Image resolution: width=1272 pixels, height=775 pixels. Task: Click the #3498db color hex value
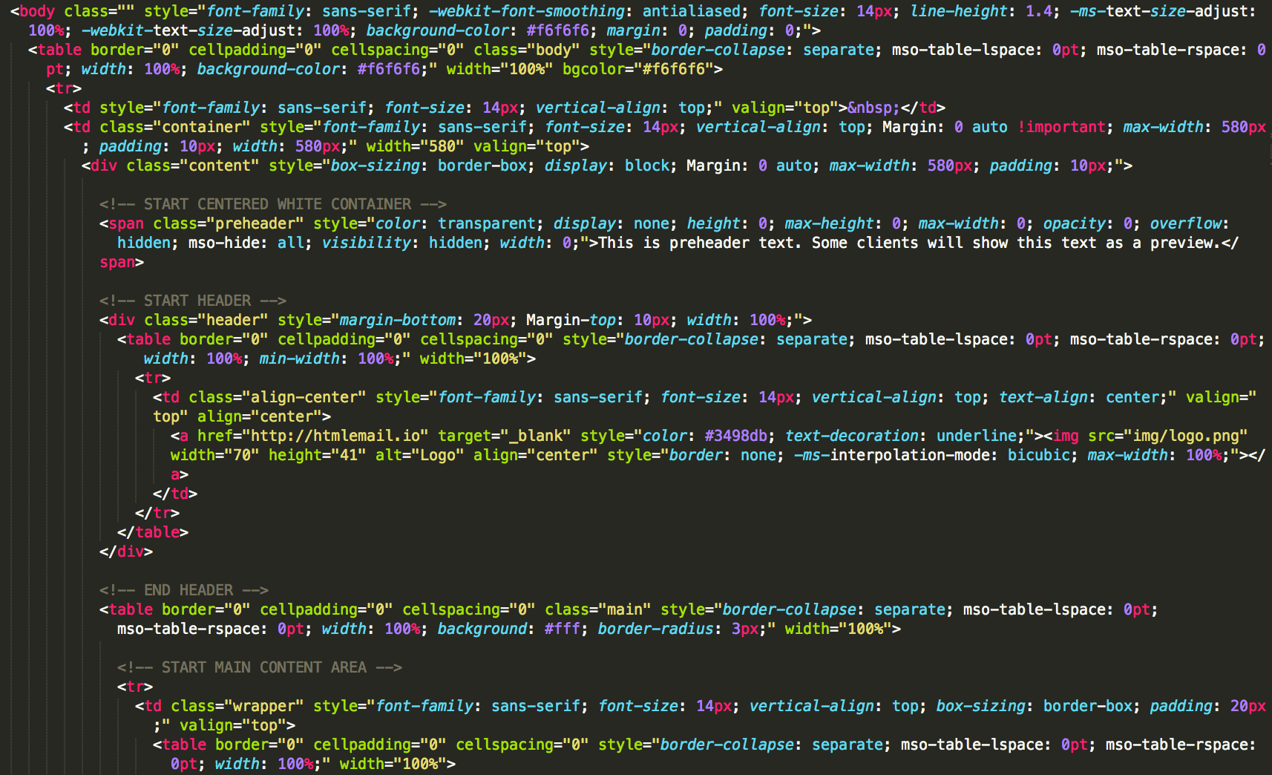(x=735, y=436)
